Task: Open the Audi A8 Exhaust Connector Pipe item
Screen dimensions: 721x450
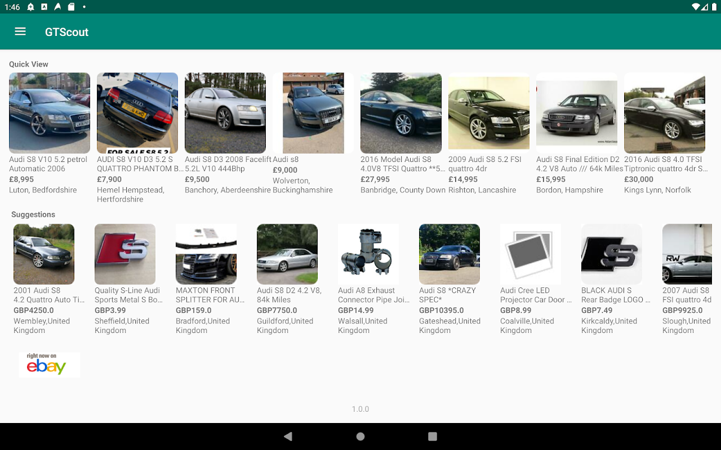Action: [x=368, y=254]
